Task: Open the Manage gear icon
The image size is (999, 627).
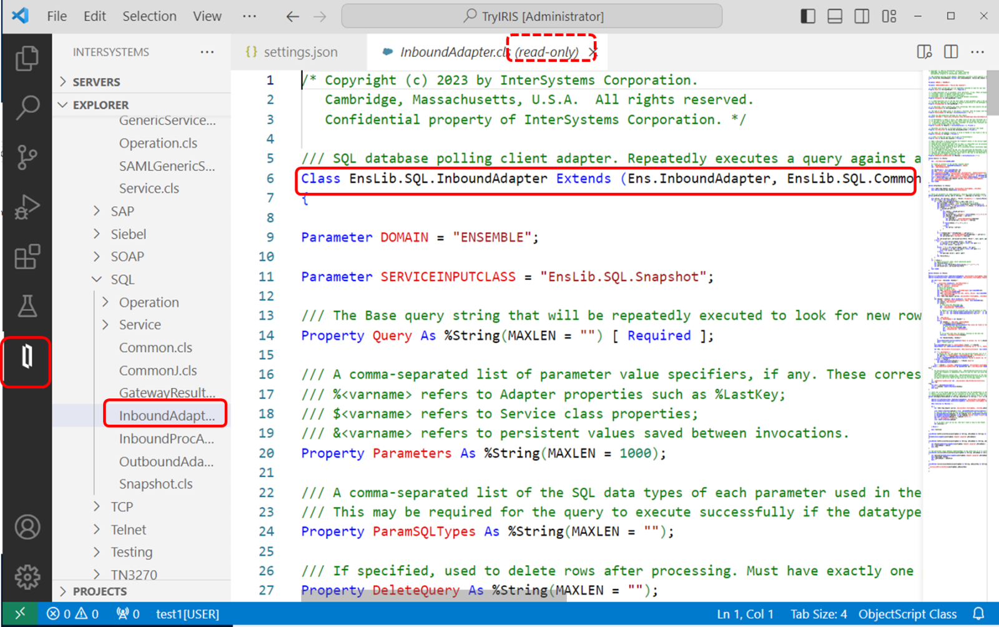Action: click(27, 577)
